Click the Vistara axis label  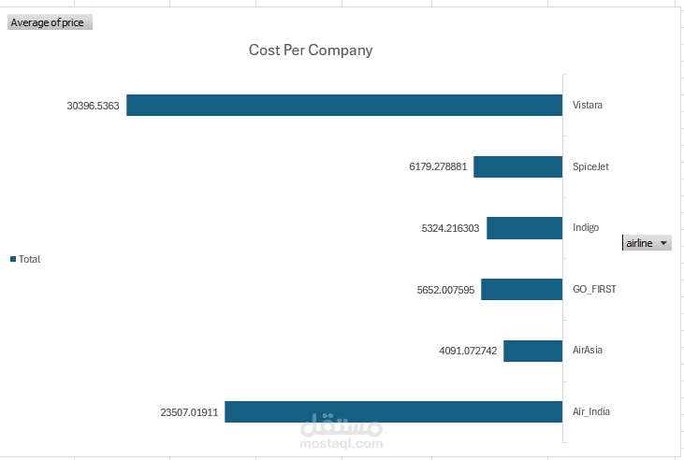pyautogui.click(x=588, y=105)
